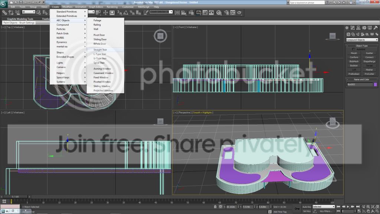
Task: Select the Lights category icon
Action: tap(358, 35)
